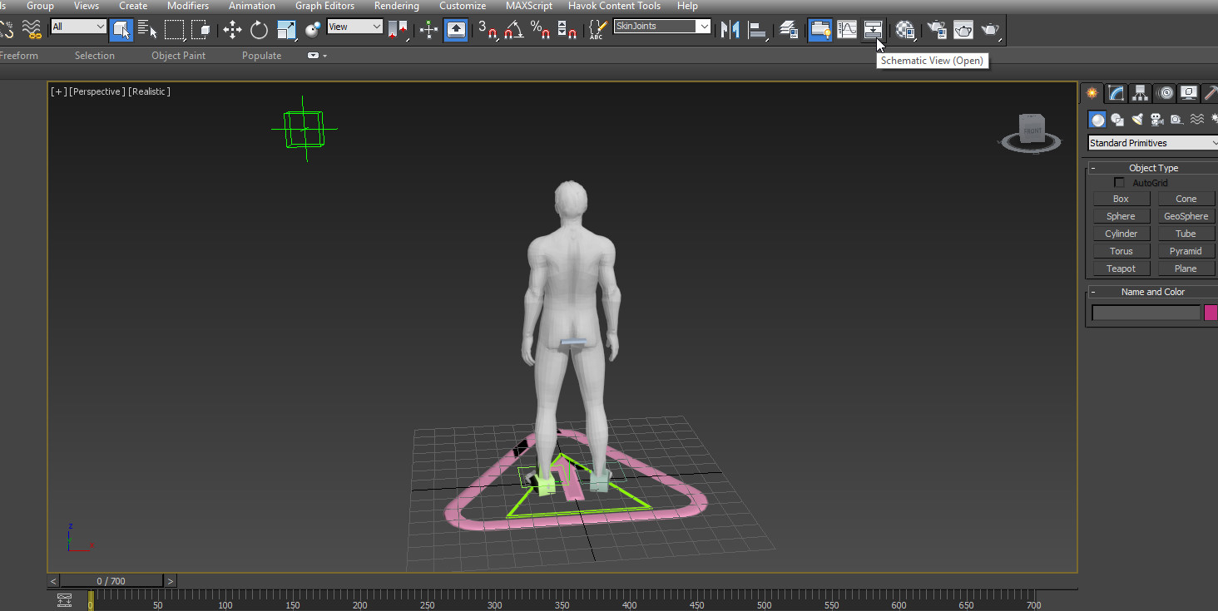Click the object name input field
This screenshot has width=1218, height=611.
[1146, 313]
